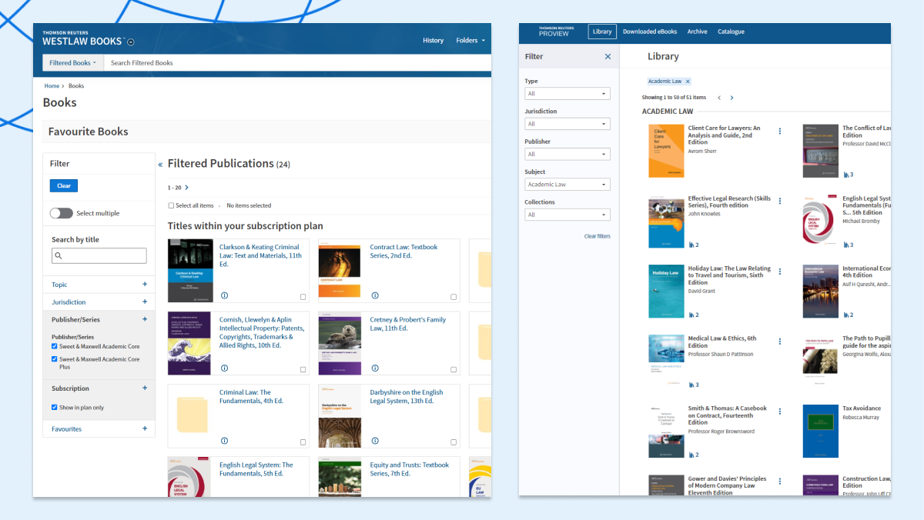Open the Catalogue tab
The image size is (924, 520).
(x=731, y=32)
